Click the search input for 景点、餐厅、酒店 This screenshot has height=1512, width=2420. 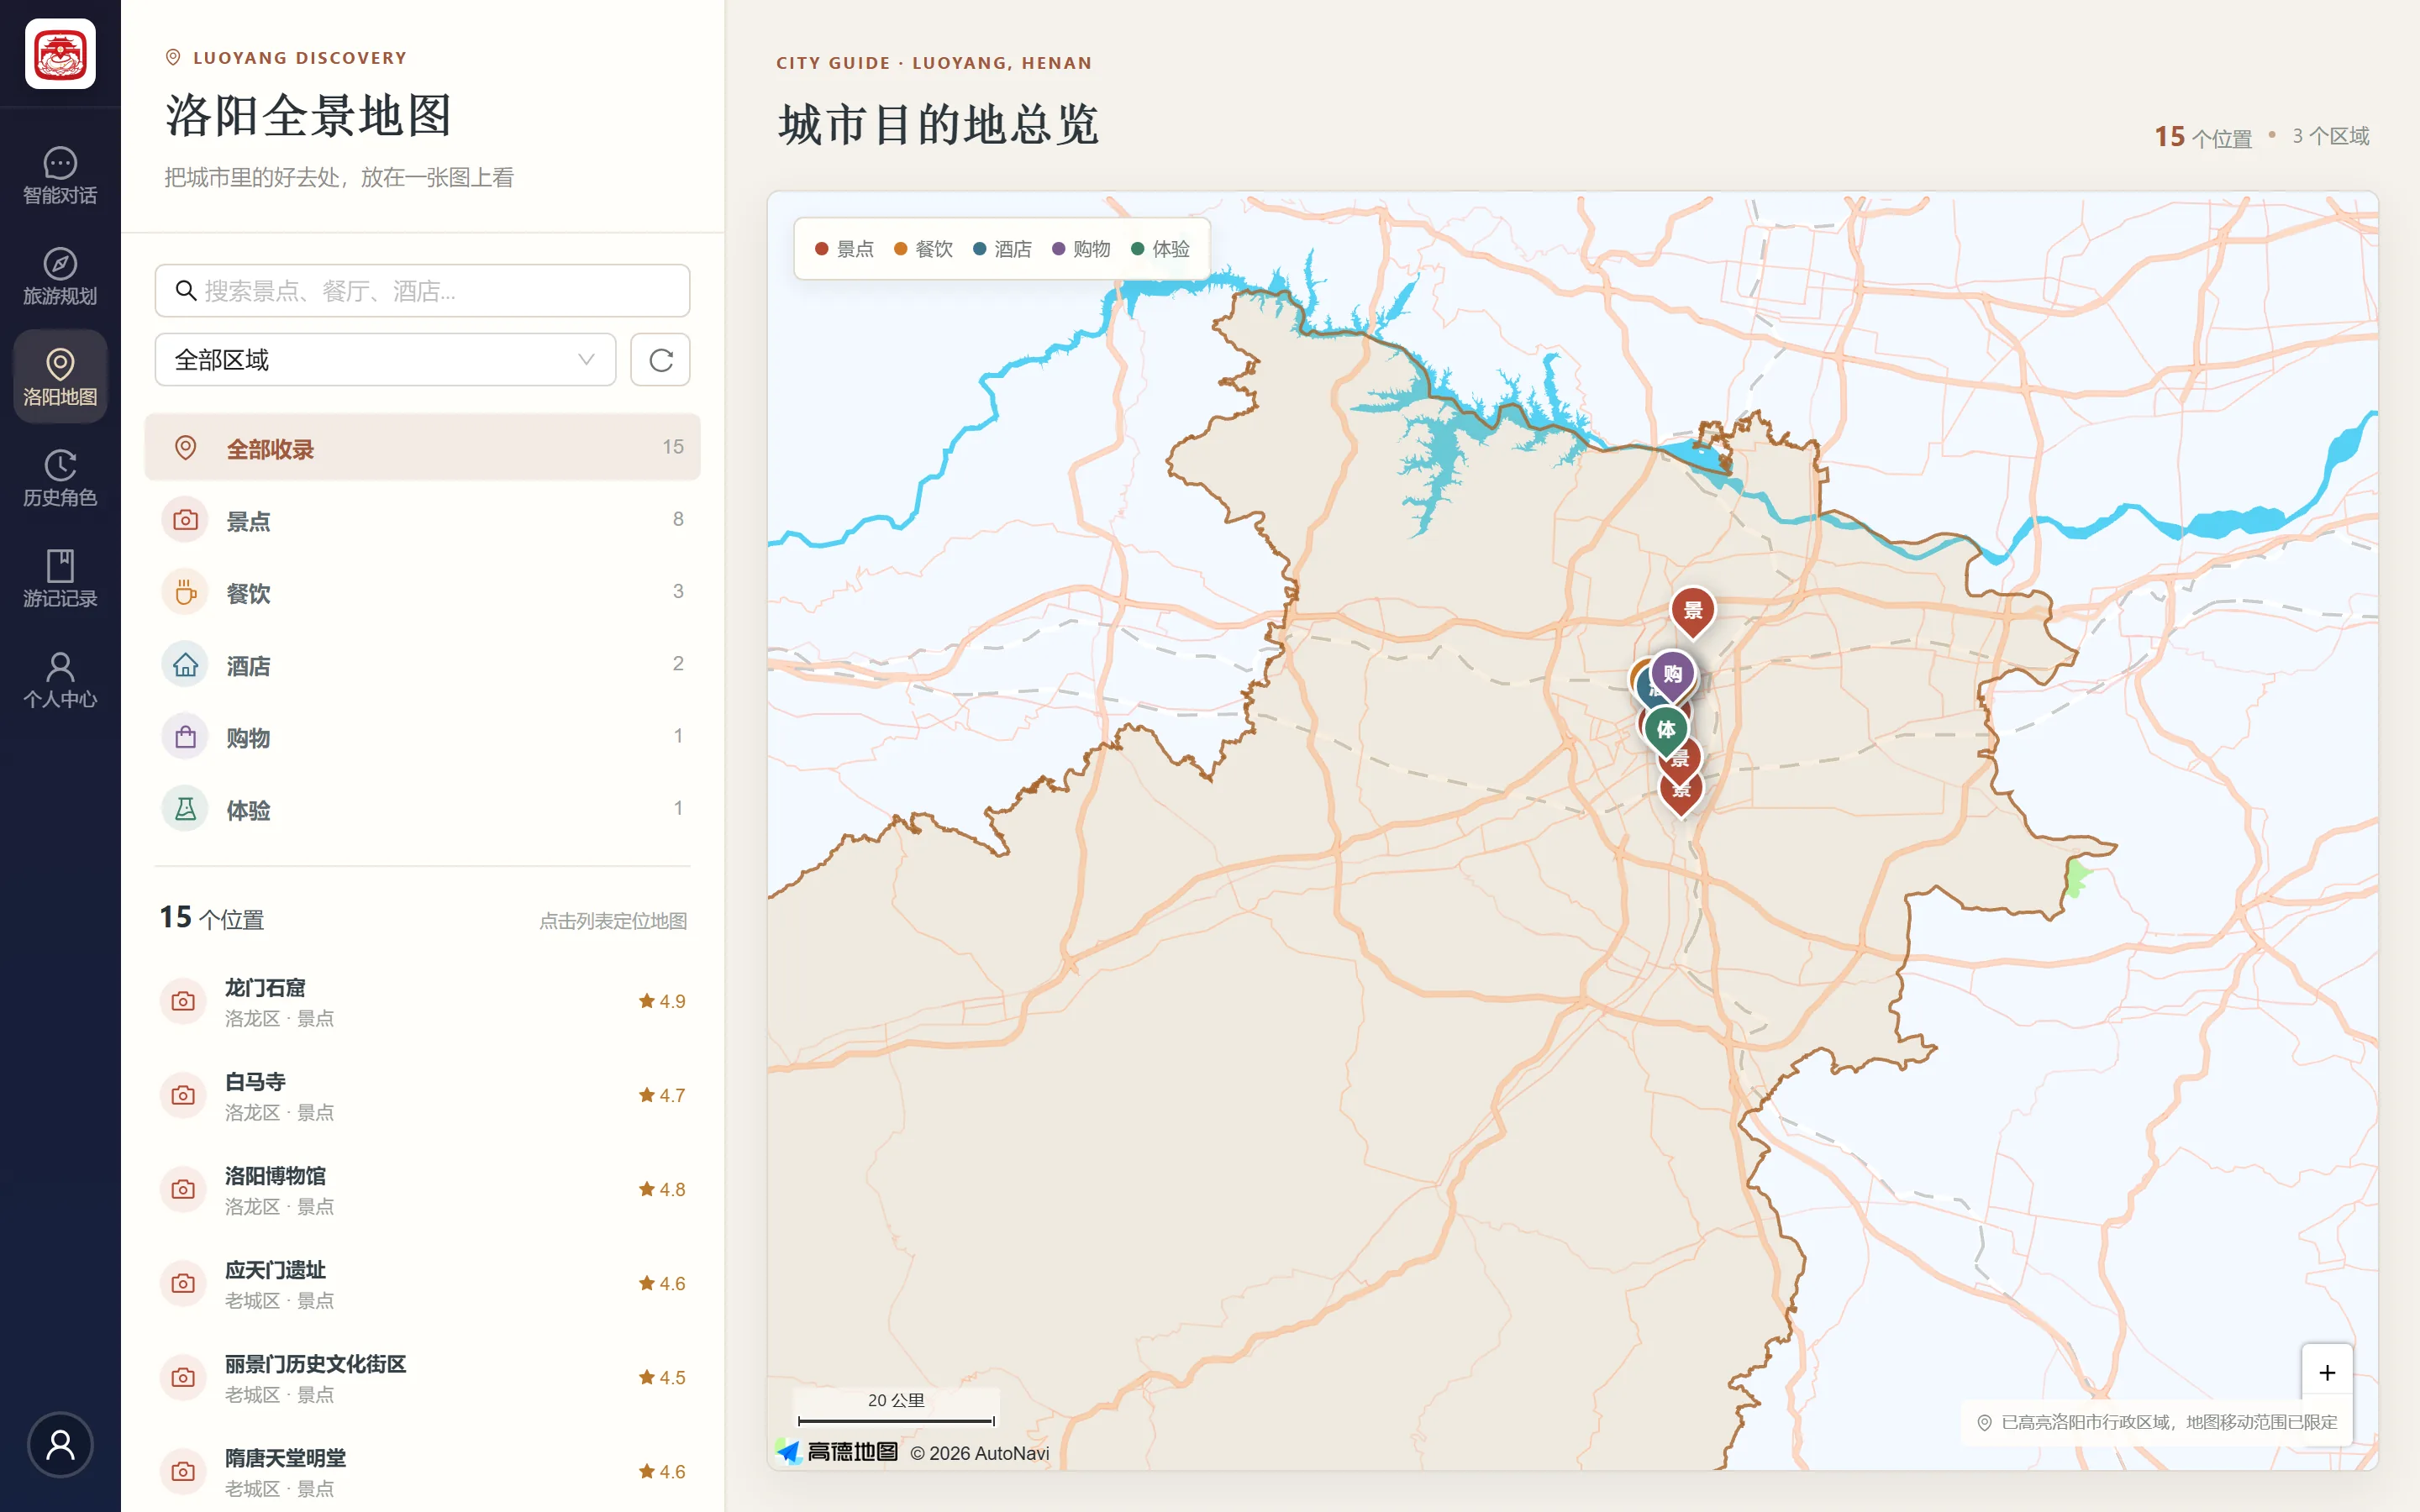[x=422, y=291]
